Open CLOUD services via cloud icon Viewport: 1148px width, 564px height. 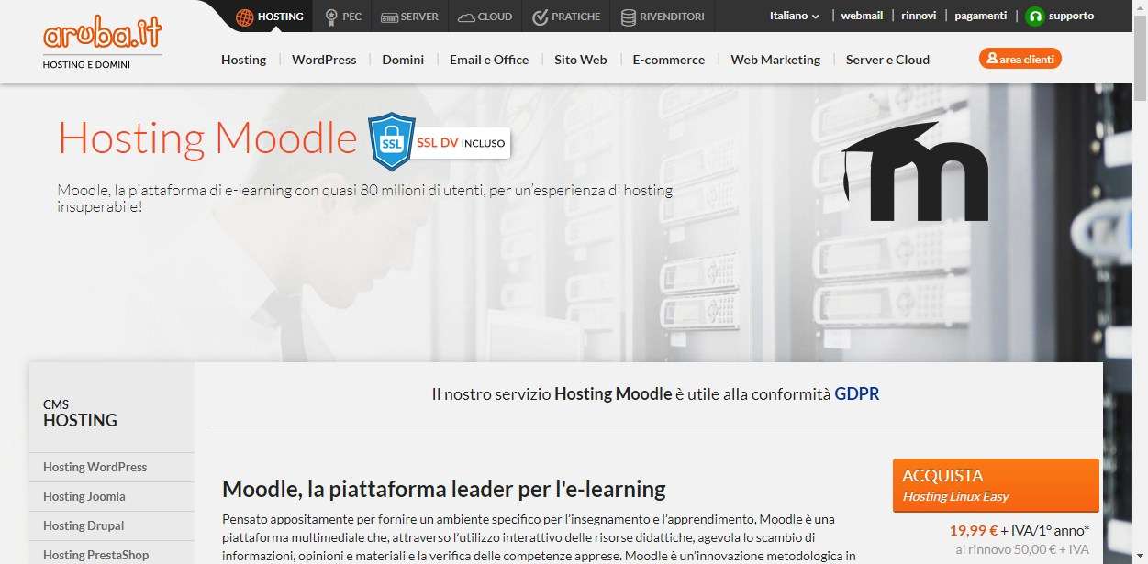point(465,15)
